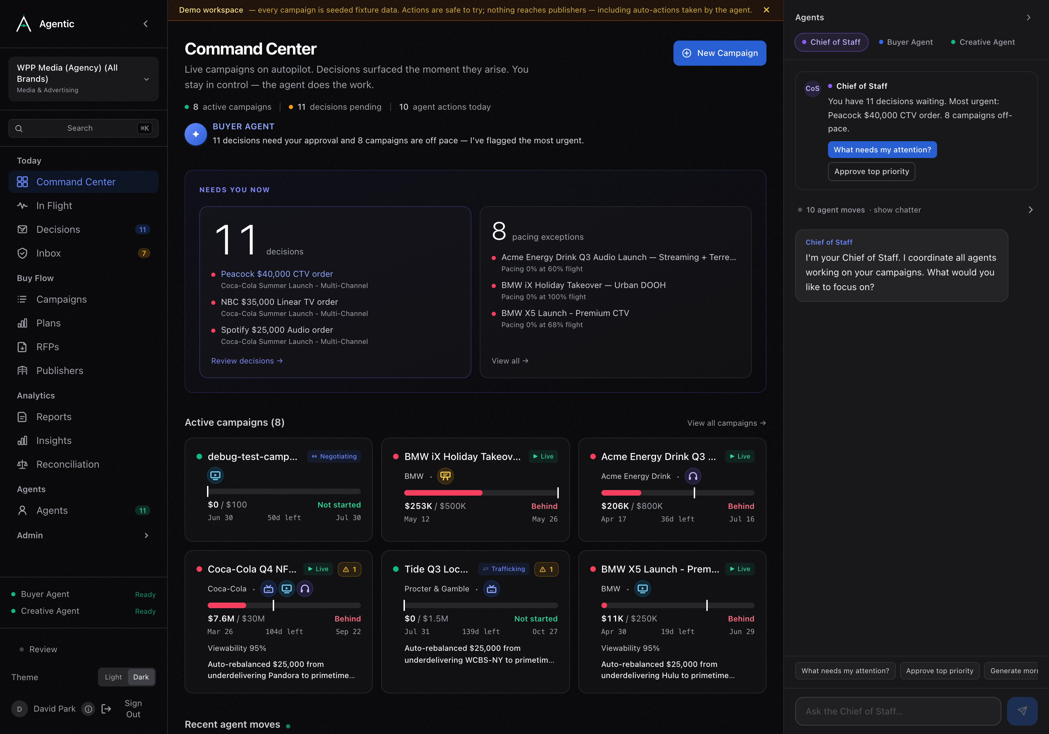Open View all campaigns link
The height and width of the screenshot is (734, 1049).
coord(727,423)
